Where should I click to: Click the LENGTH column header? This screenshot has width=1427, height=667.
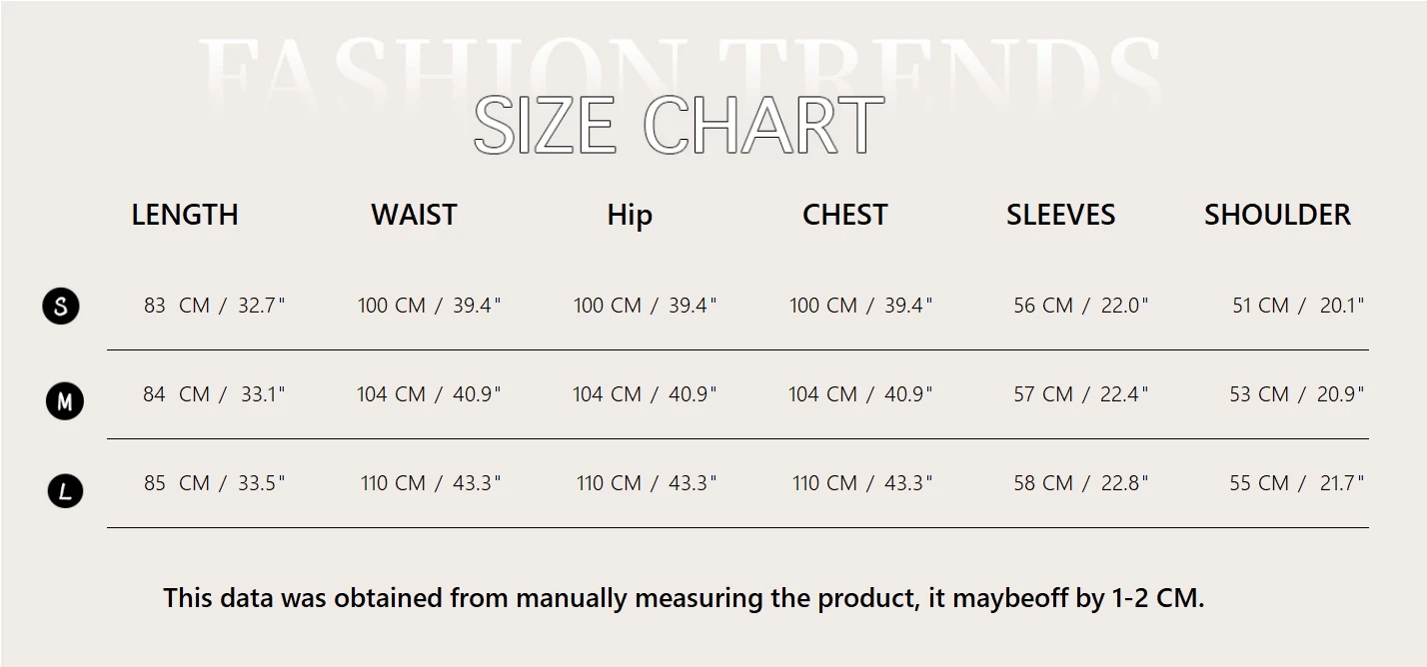[x=185, y=215]
